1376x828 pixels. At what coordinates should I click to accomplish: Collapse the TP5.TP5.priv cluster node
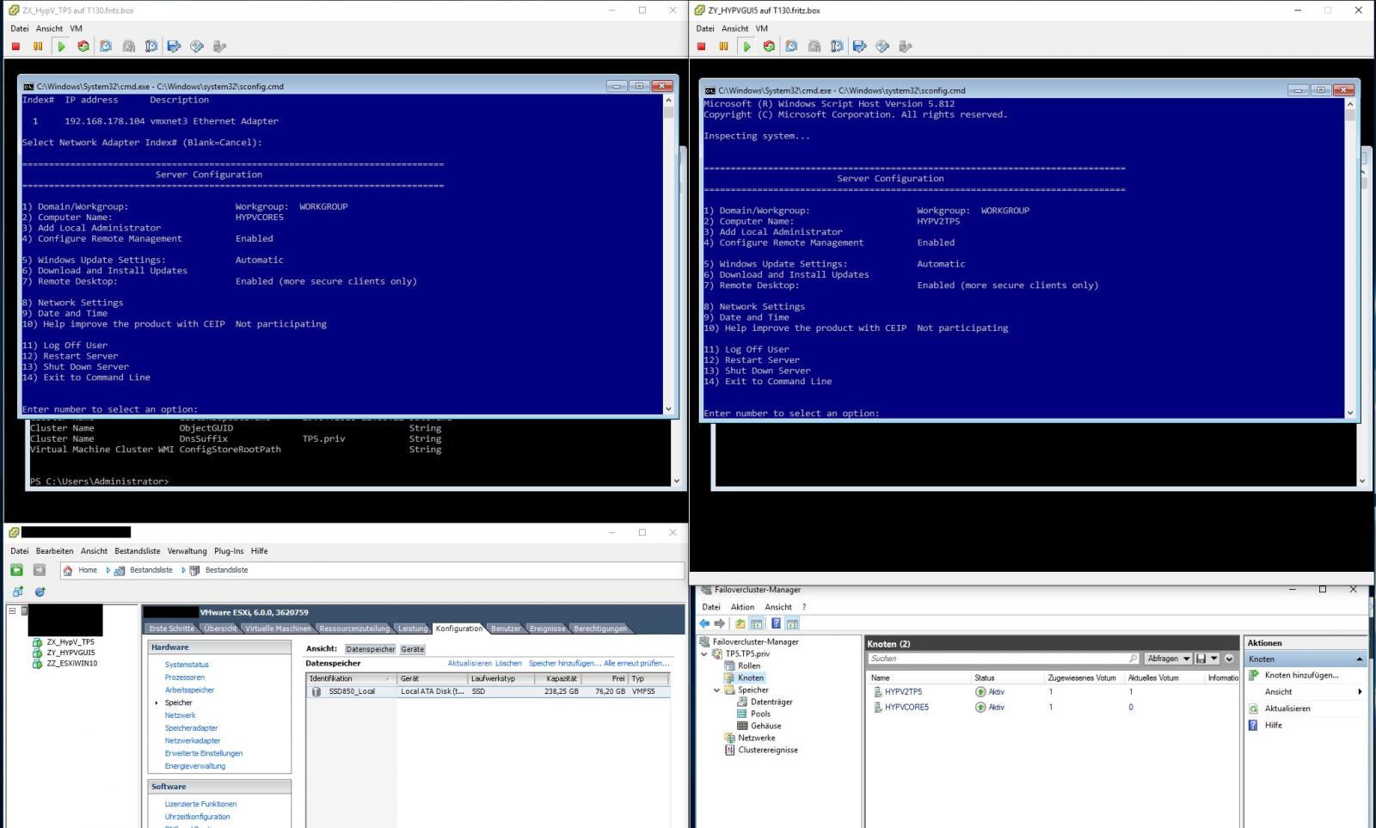tap(705, 654)
